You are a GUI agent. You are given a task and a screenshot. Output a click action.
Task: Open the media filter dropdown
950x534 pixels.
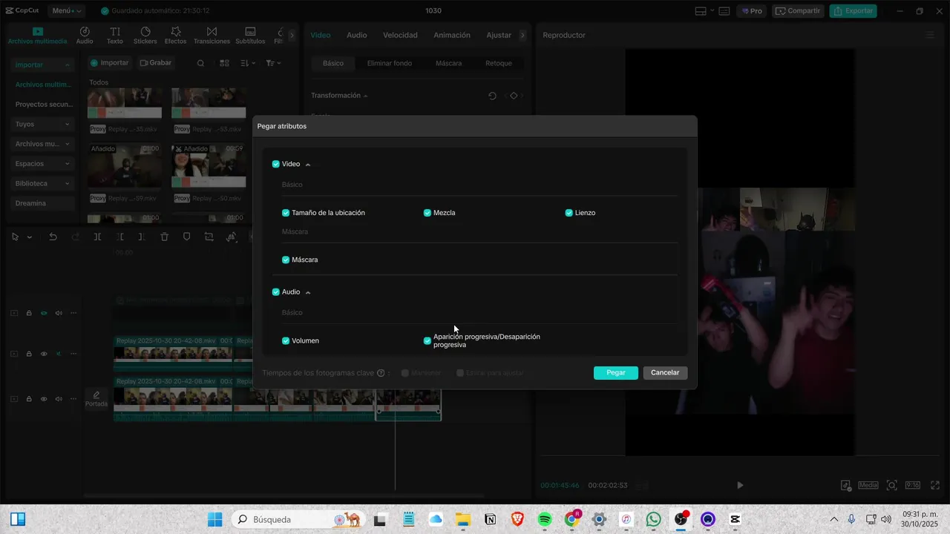point(273,64)
